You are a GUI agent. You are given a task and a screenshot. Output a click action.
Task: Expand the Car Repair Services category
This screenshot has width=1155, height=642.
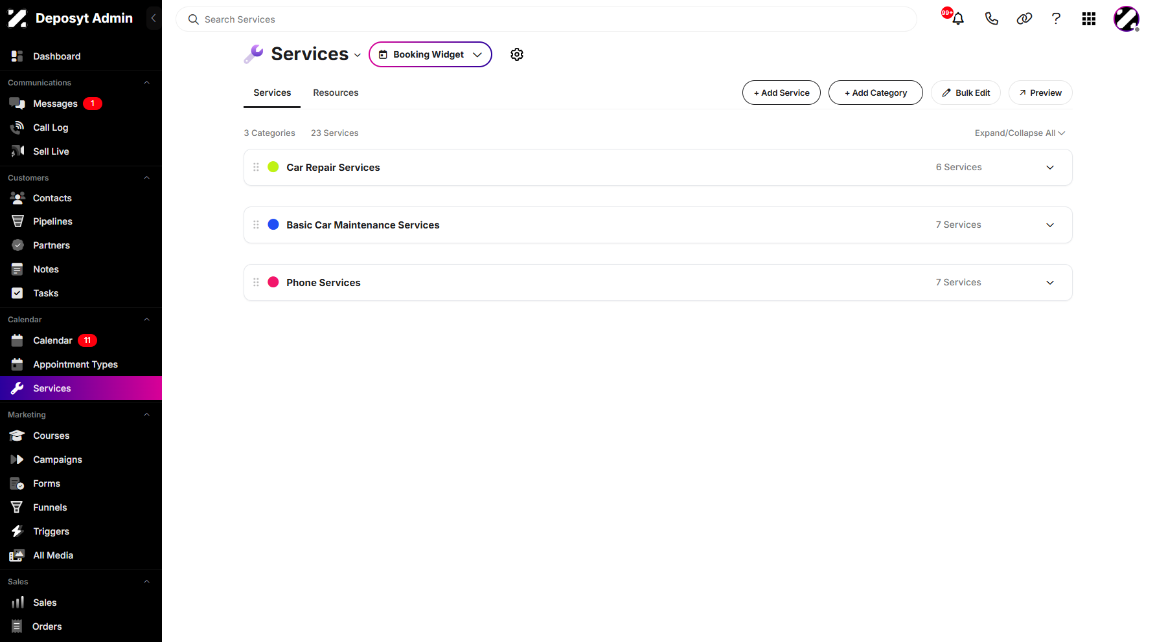(x=1050, y=168)
